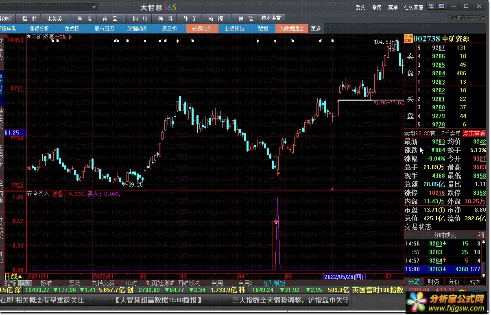
Task: Select the 四维战法 template
Action: [x=189, y=283]
